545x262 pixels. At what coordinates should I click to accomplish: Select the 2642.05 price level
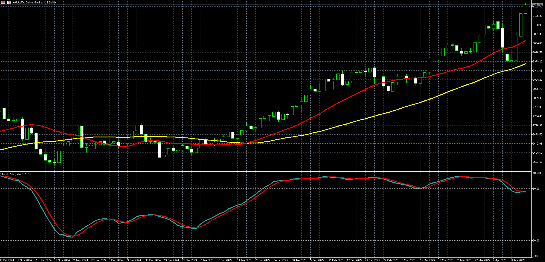click(x=538, y=144)
